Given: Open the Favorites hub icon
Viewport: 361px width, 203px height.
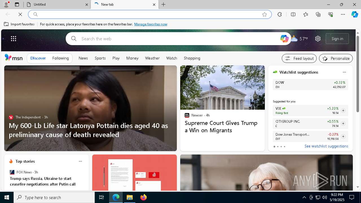Looking at the screenshot, I should [306, 14].
